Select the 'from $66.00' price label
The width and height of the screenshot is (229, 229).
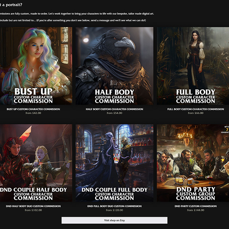(x=195, y=113)
